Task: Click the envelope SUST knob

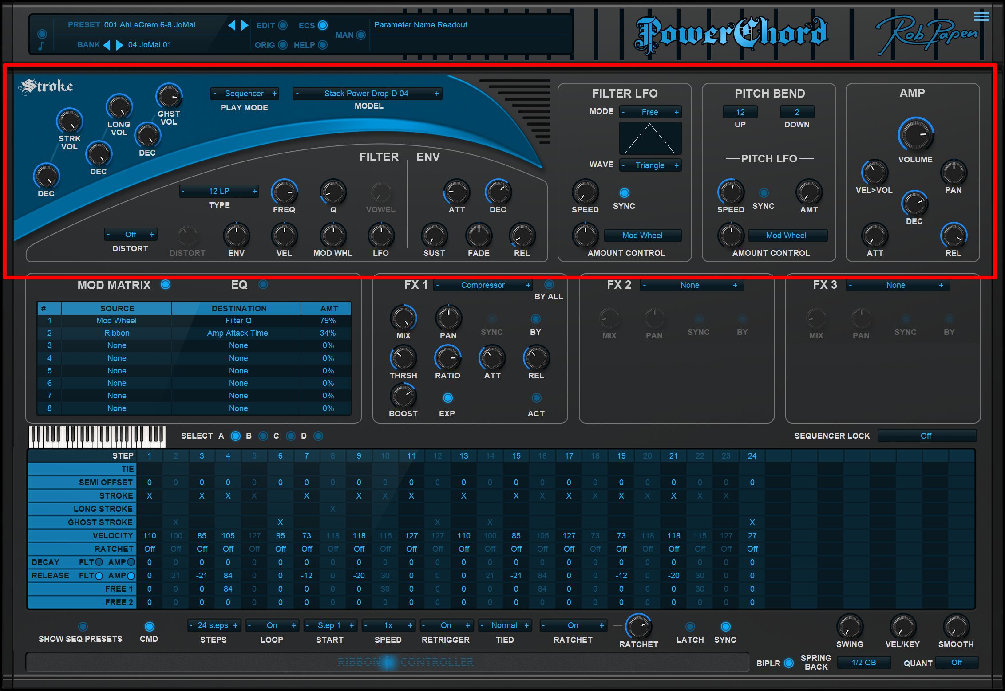Action: [434, 236]
